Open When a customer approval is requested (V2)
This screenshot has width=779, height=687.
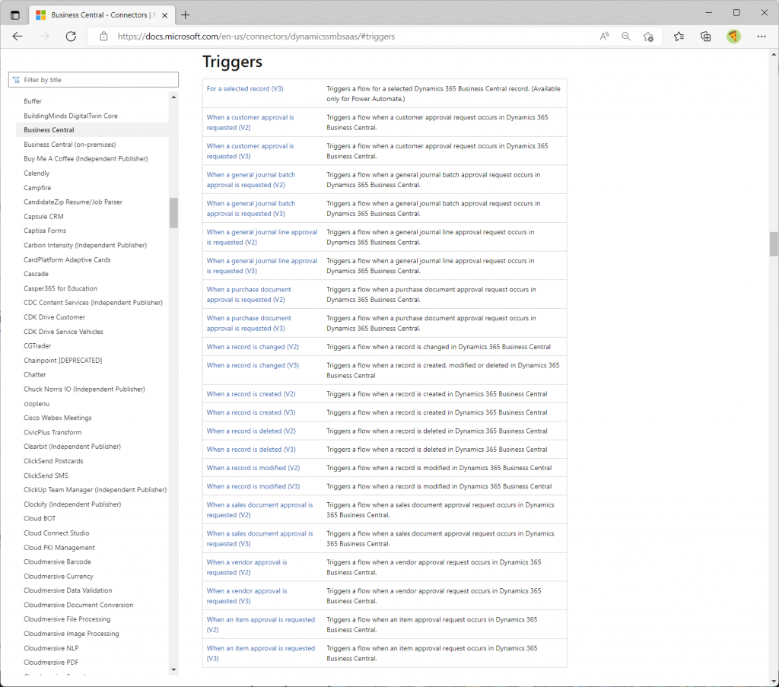(250, 122)
